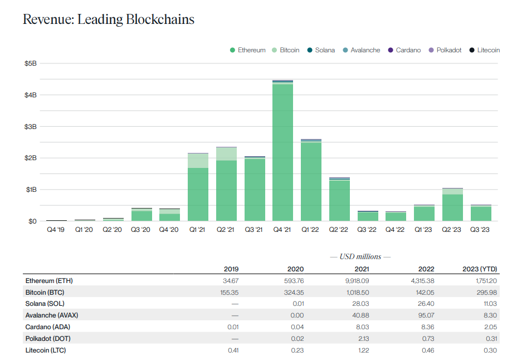Click the Avalanche legend color dot
The image size is (512, 362).
point(345,50)
